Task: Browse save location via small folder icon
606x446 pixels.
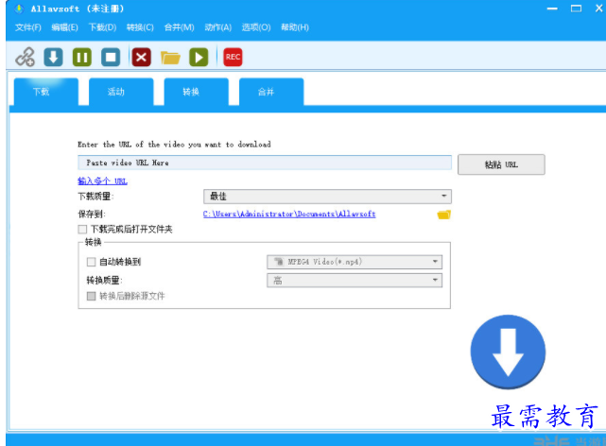Action: click(444, 214)
